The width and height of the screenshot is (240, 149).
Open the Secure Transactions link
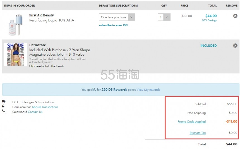tap(45, 107)
